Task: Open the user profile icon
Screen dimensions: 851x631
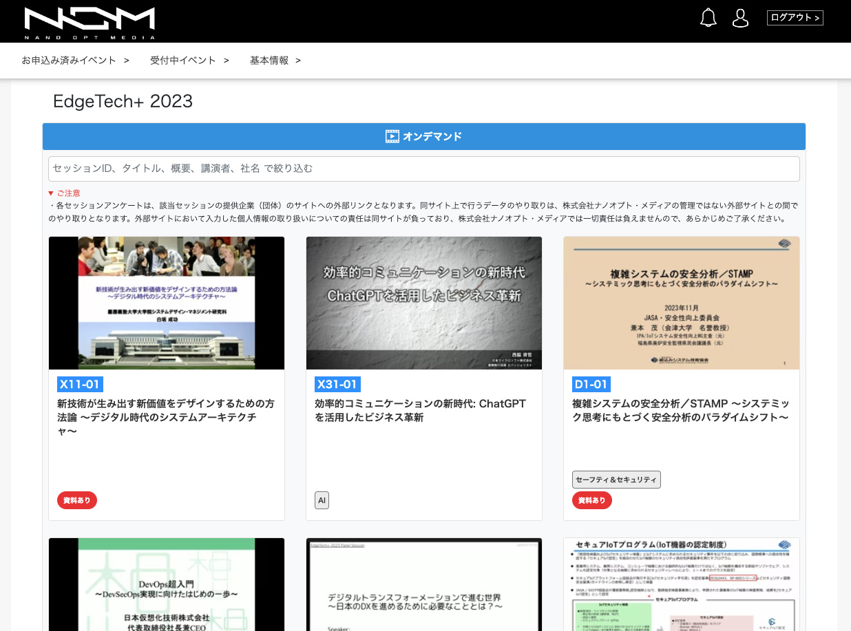Action: tap(740, 18)
